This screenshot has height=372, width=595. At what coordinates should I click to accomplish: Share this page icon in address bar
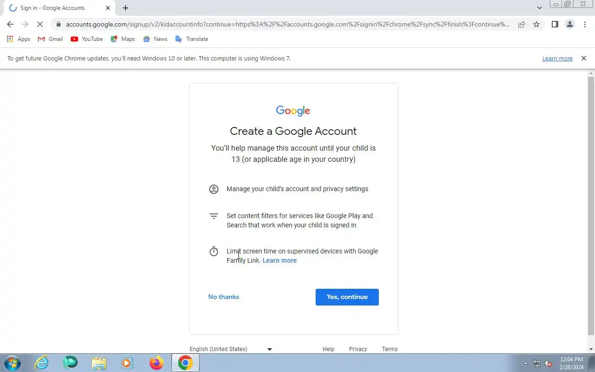522,24
